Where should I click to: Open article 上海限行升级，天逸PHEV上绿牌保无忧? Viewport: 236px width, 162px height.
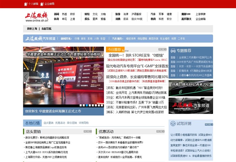[45, 157]
